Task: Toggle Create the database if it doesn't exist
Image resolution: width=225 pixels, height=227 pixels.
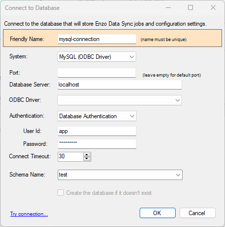Action: click(x=61, y=193)
